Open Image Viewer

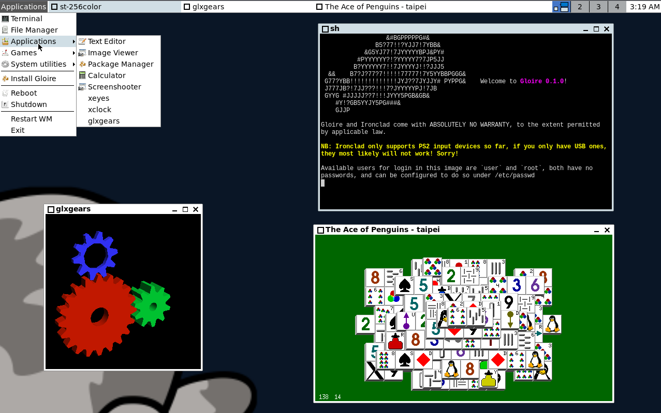[x=112, y=52]
